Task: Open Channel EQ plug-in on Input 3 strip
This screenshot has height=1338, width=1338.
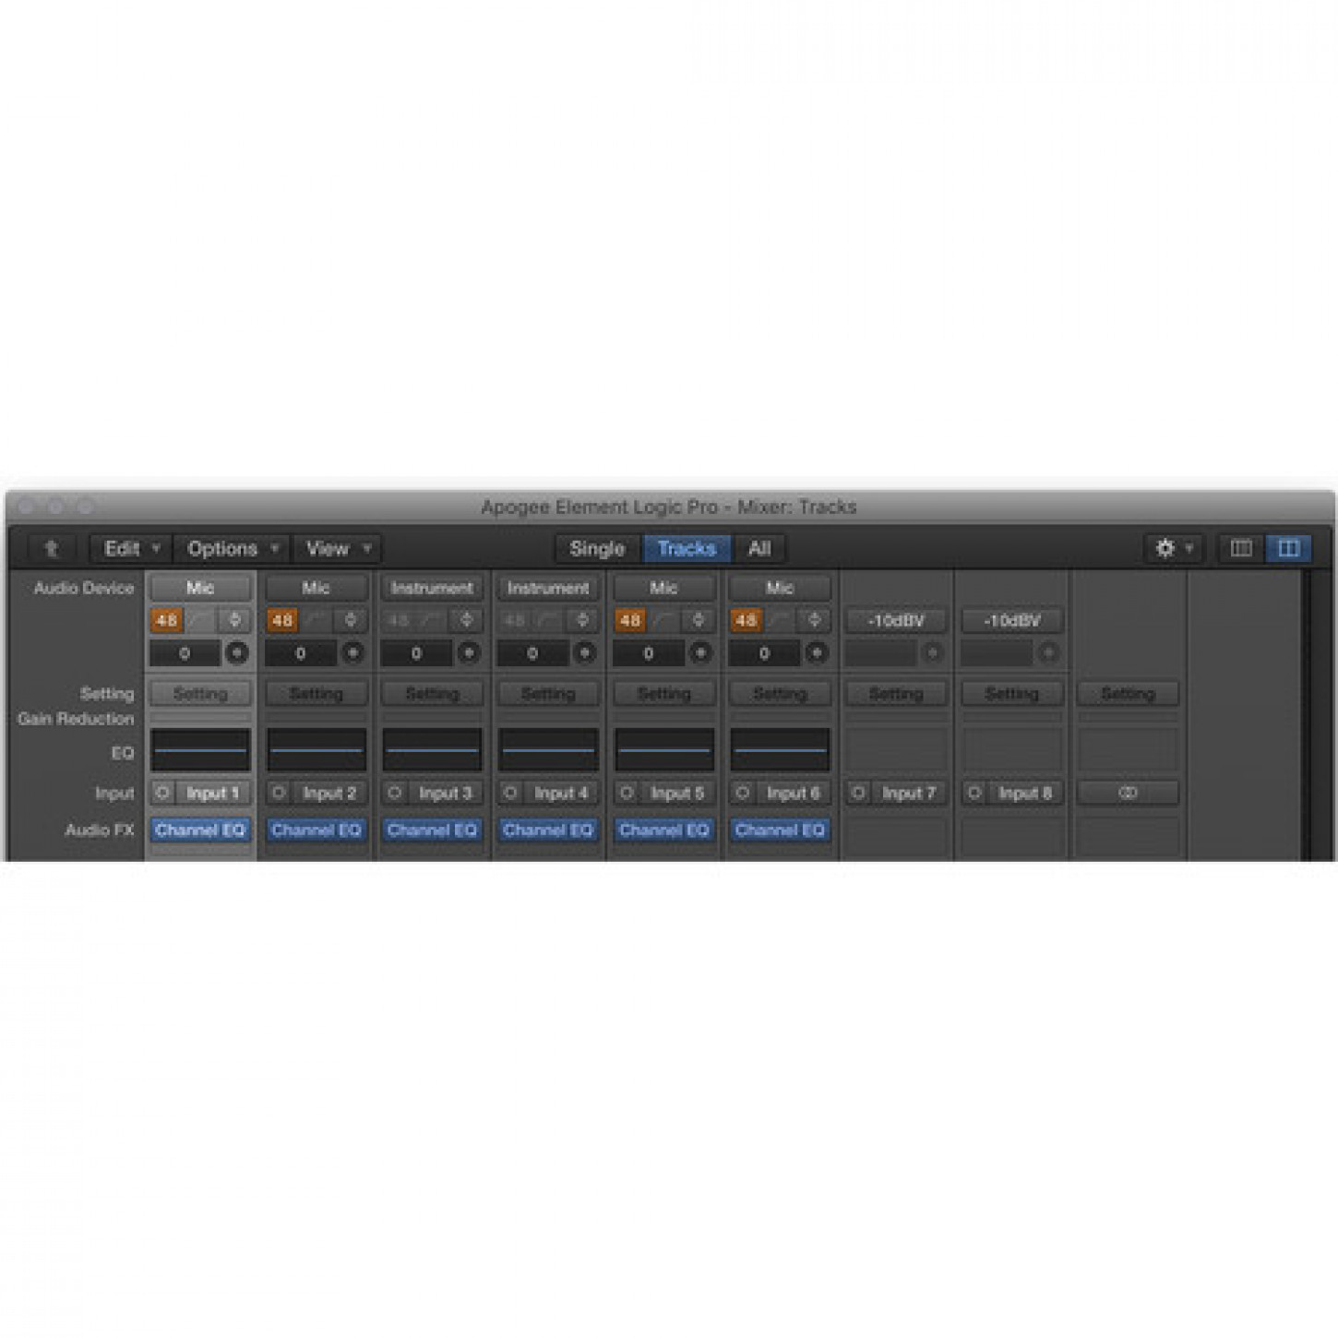Action: [432, 830]
